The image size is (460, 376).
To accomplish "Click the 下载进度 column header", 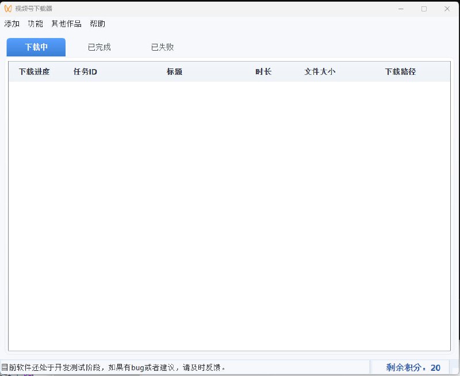I will coord(34,71).
